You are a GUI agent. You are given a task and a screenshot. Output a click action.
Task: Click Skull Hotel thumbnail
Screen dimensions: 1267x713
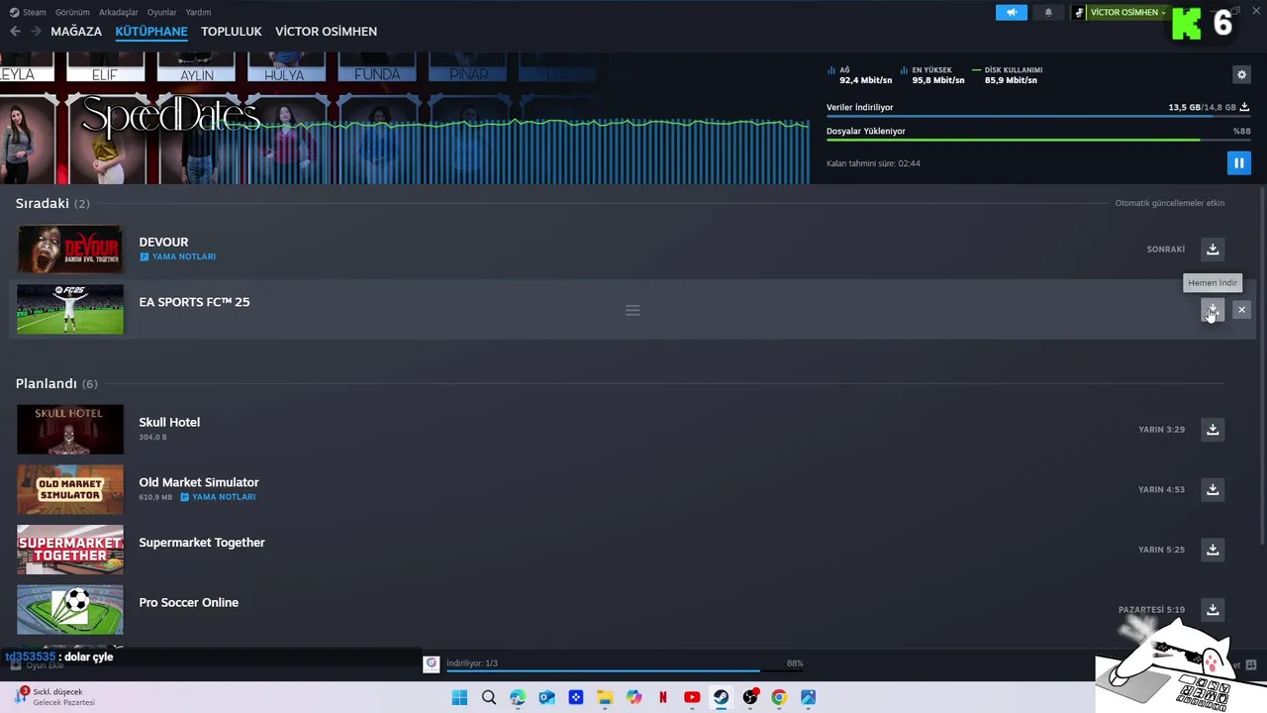70,429
